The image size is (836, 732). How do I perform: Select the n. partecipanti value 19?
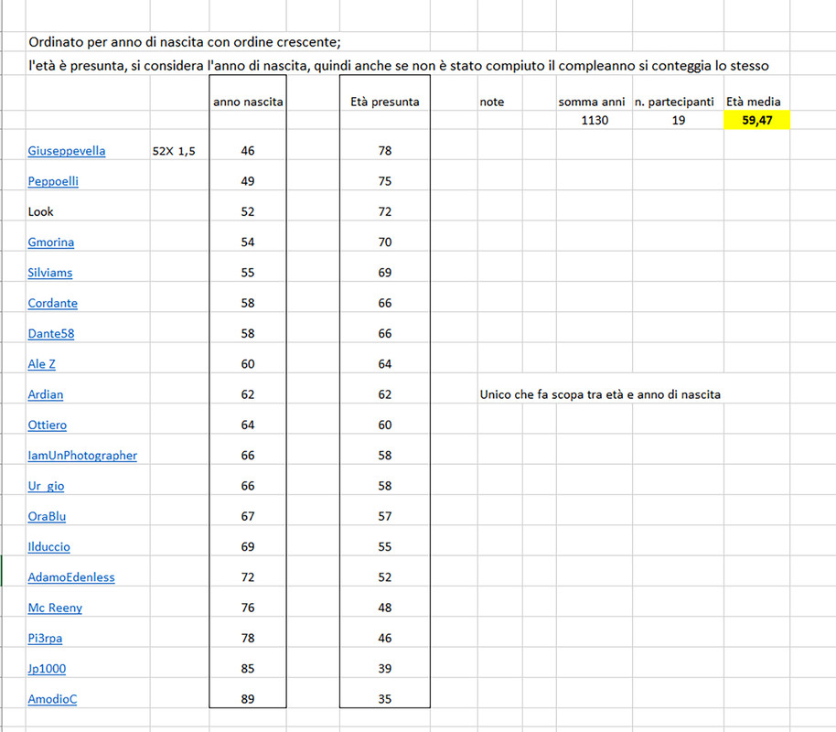click(678, 121)
